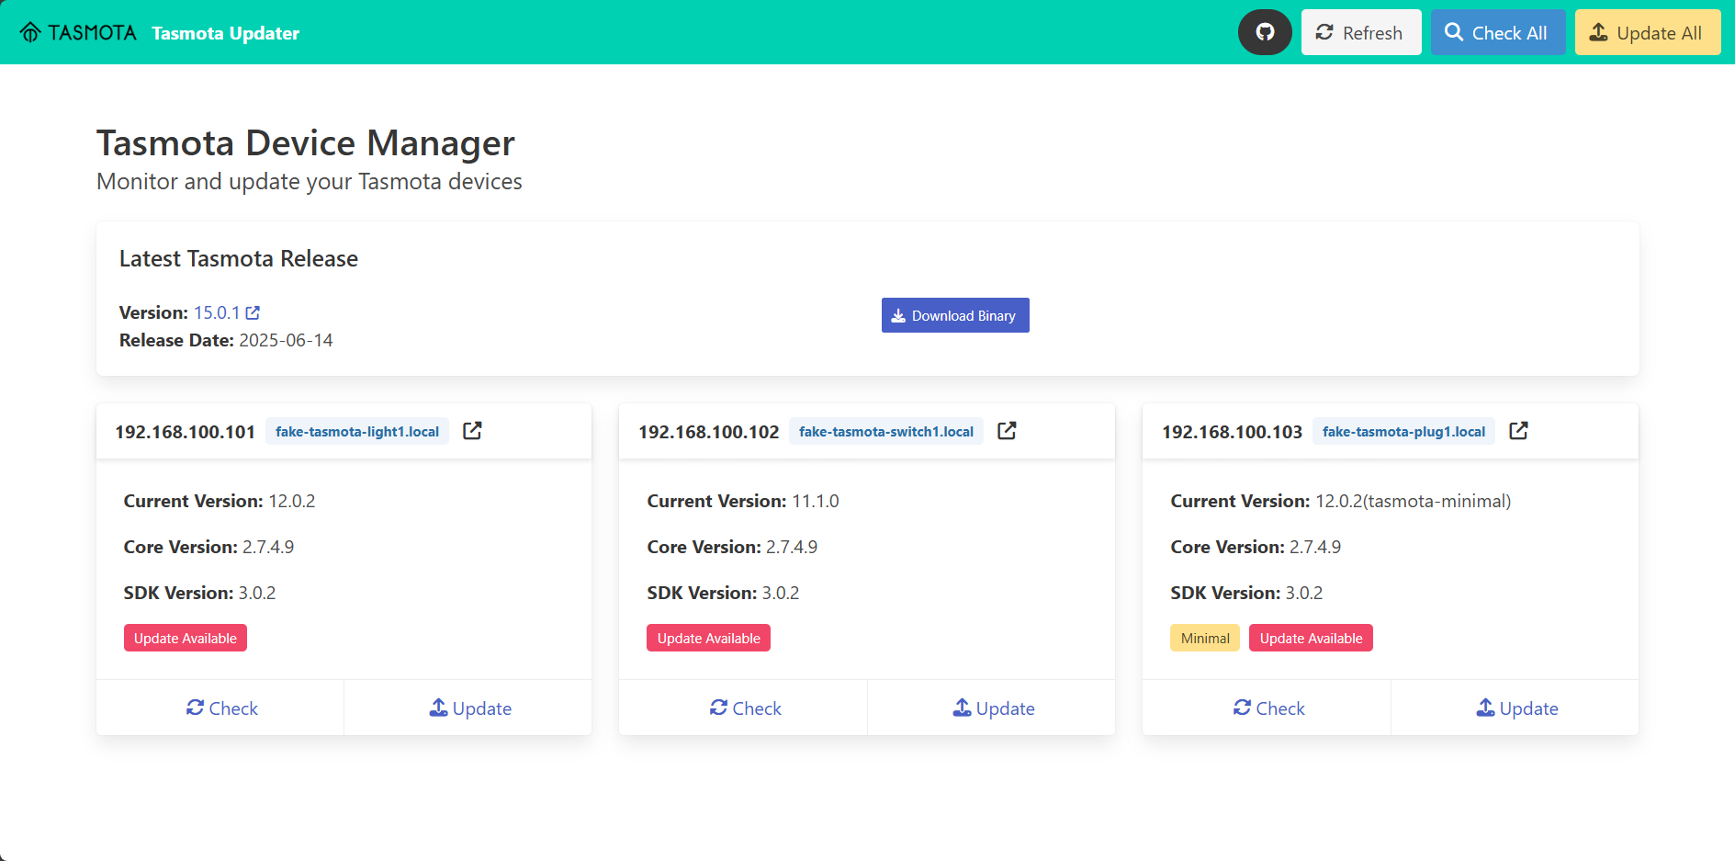This screenshot has width=1735, height=861.
Task: Click Update Available badge on 192.168.100.103 card
Action: coord(1311,638)
